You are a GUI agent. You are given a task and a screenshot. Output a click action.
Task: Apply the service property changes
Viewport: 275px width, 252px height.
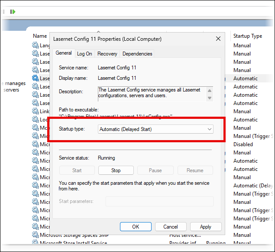(206, 227)
